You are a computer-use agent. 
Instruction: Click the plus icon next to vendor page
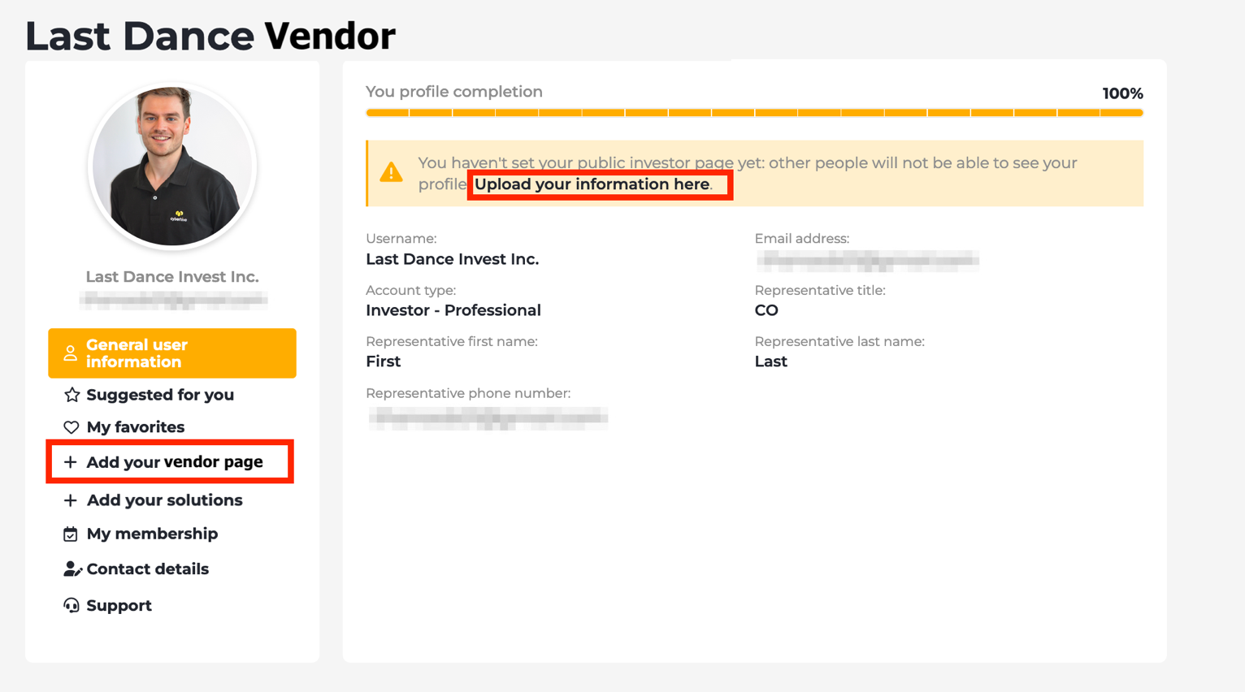pos(71,462)
